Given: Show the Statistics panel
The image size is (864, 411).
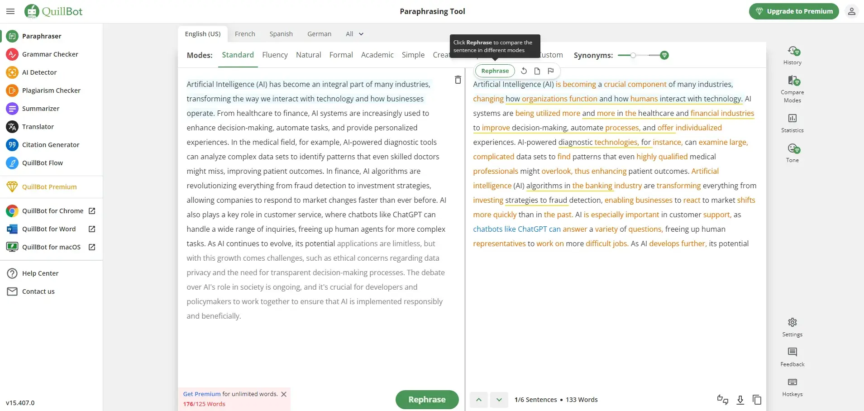Looking at the screenshot, I should 792,123.
